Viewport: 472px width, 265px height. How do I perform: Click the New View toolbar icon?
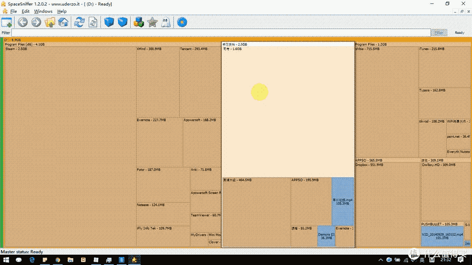[7, 22]
